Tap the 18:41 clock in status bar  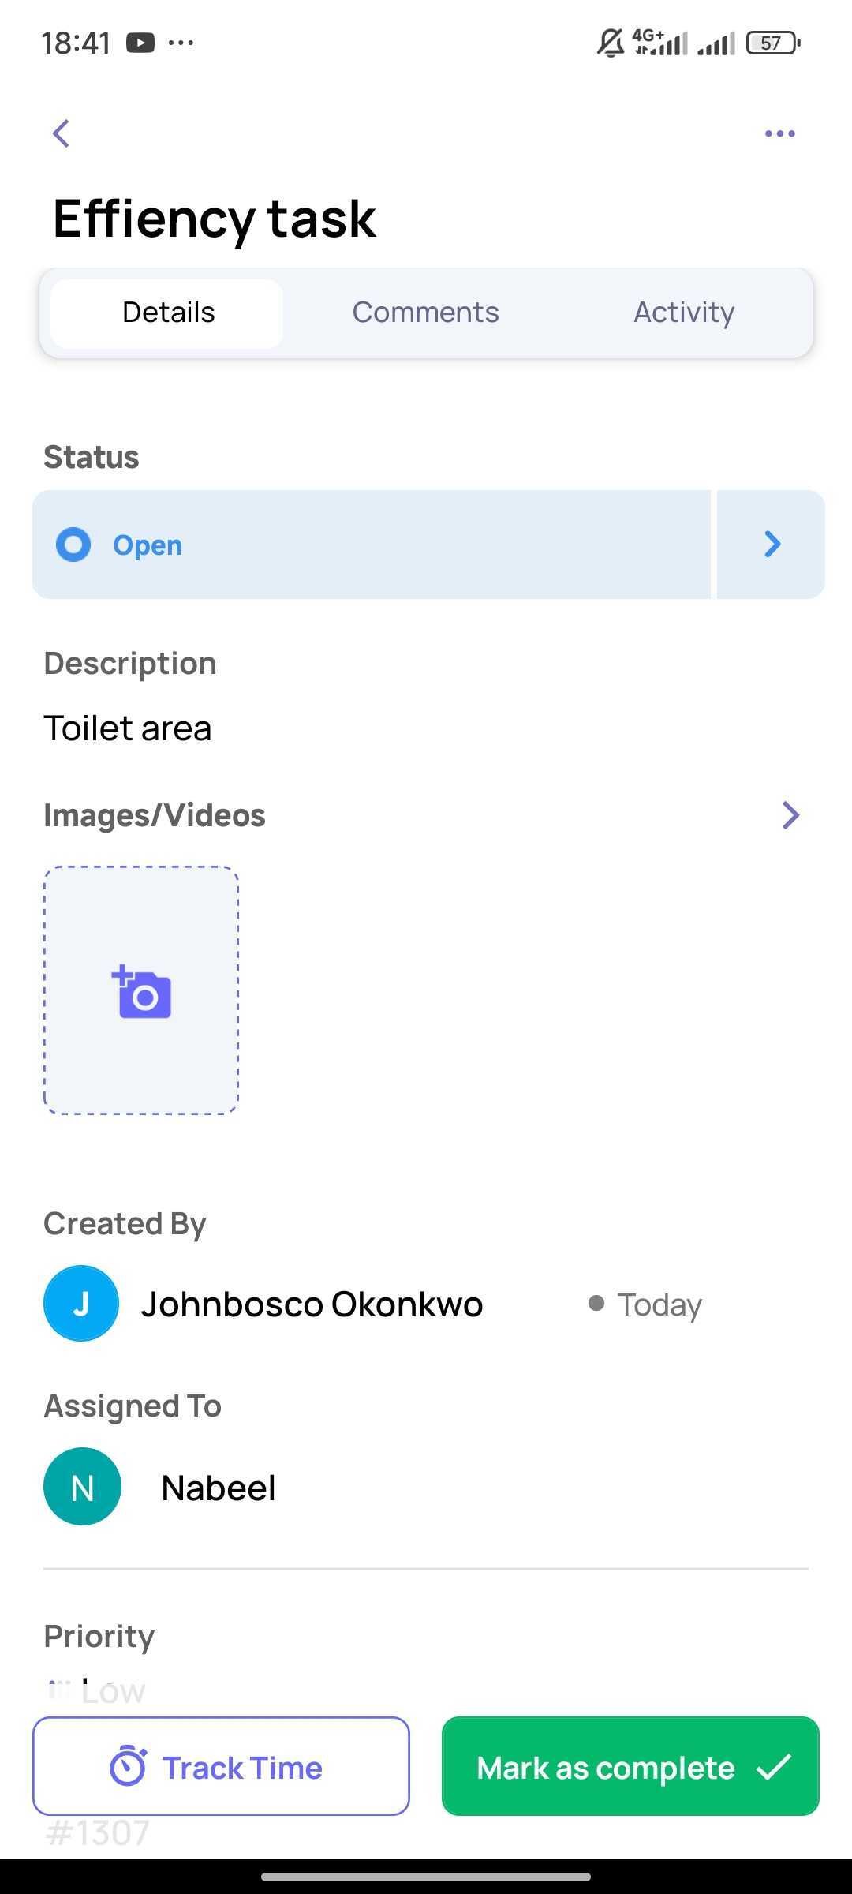(x=76, y=43)
